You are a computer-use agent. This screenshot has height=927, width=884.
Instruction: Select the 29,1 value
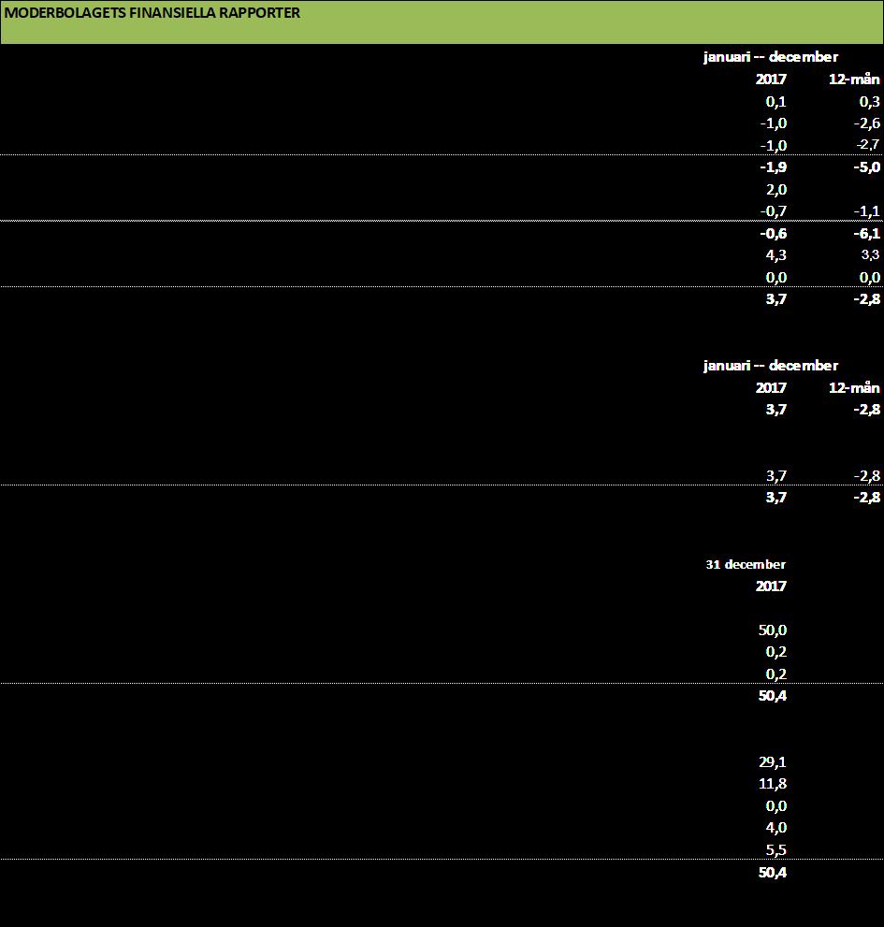click(x=773, y=762)
